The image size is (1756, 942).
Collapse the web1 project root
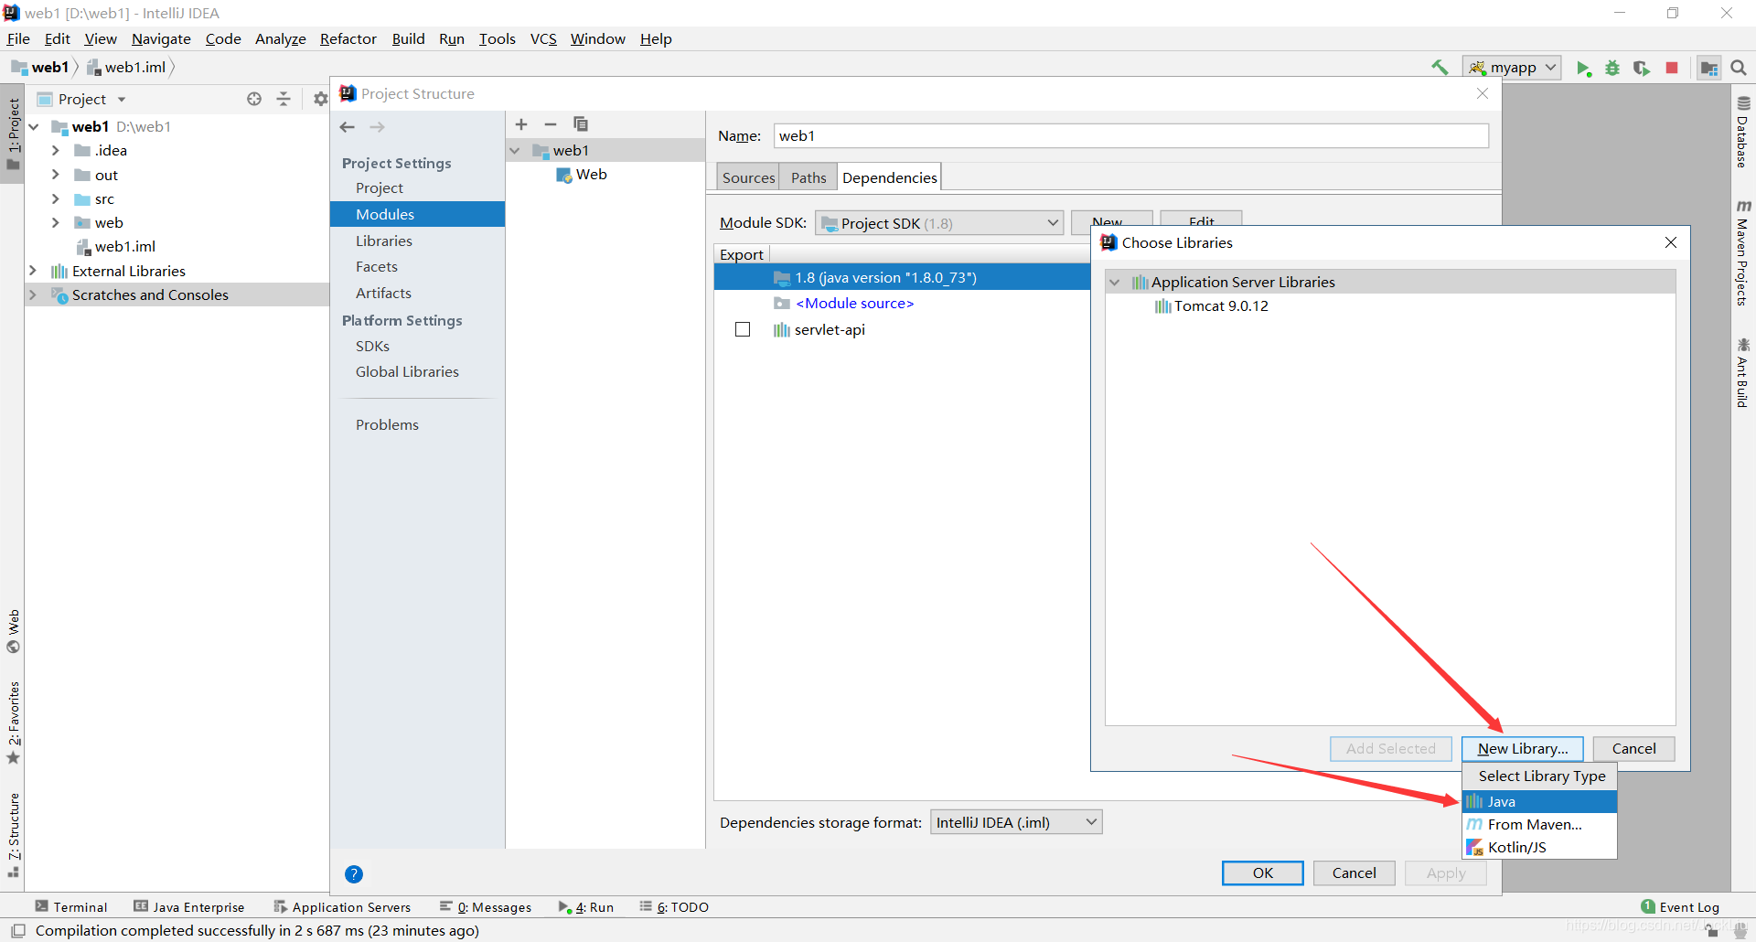pos(34,126)
